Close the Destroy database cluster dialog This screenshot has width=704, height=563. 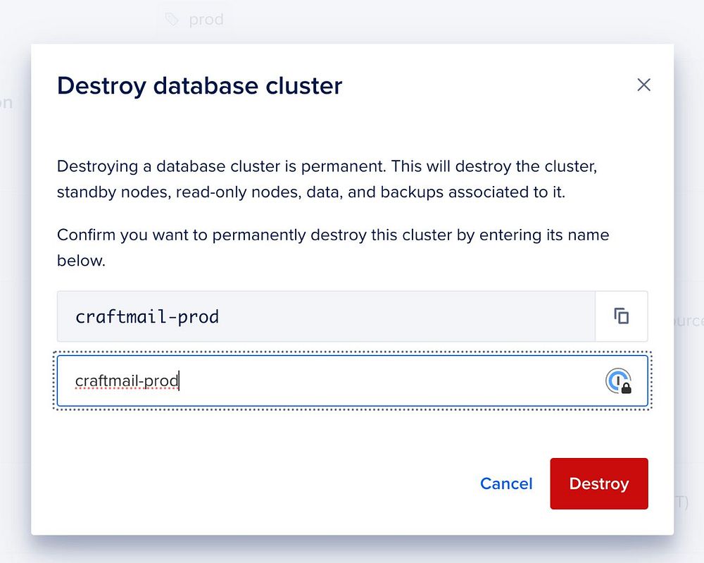pyautogui.click(x=643, y=85)
